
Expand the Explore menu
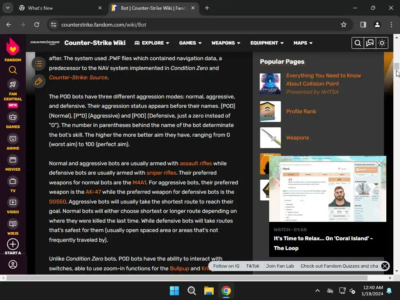coord(152,43)
